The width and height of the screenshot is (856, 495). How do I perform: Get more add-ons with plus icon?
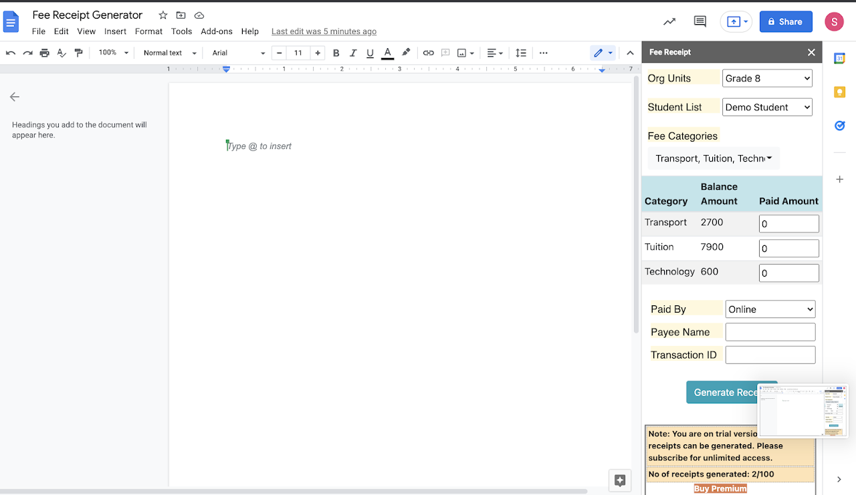click(x=840, y=179)
